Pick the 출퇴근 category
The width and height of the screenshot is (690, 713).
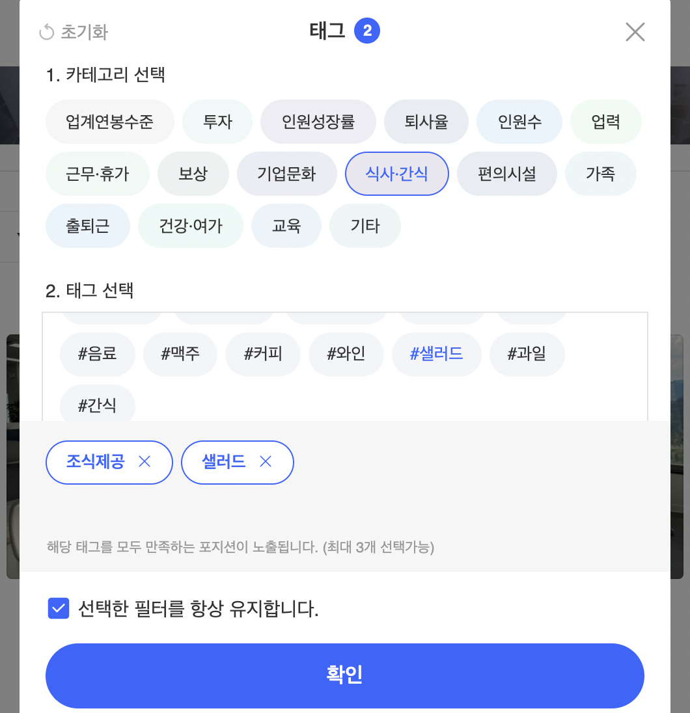(88, 226)
